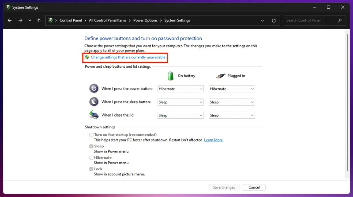Toggle the Sleep checkbox in Shutdown settings
The height and width of the screenshot is (197, 353).
tap(91, 146)
